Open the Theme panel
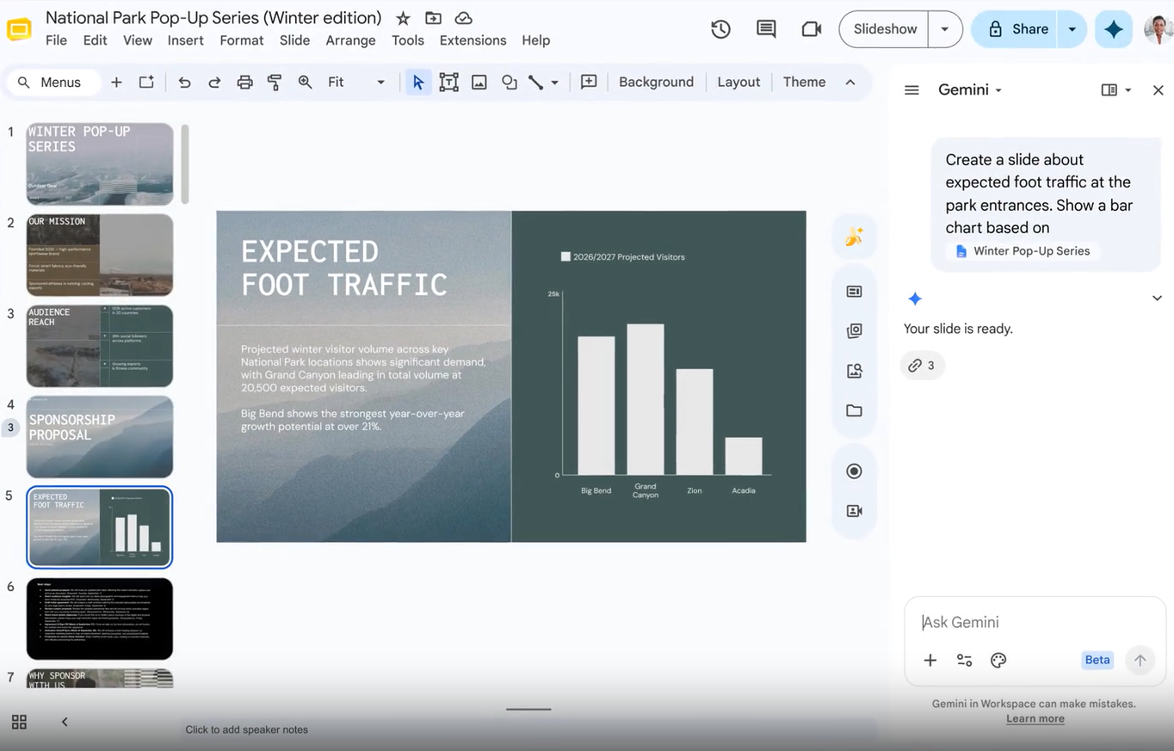Viewport: 1174px width, 751px height. tap(805, 83)
